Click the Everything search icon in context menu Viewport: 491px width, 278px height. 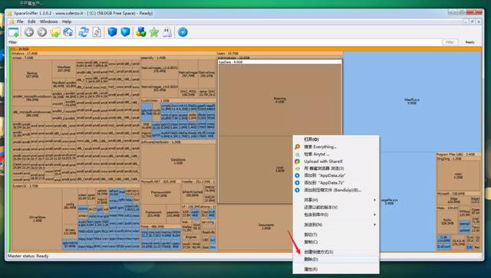pyautogui.click(x=297, y=147)
